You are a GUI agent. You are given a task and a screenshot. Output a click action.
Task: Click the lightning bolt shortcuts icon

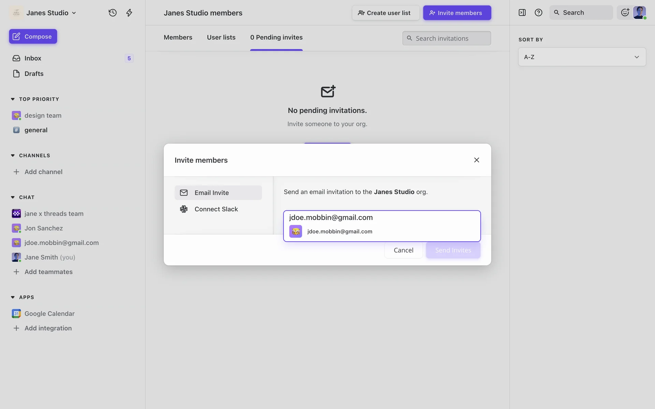(129, 13)
